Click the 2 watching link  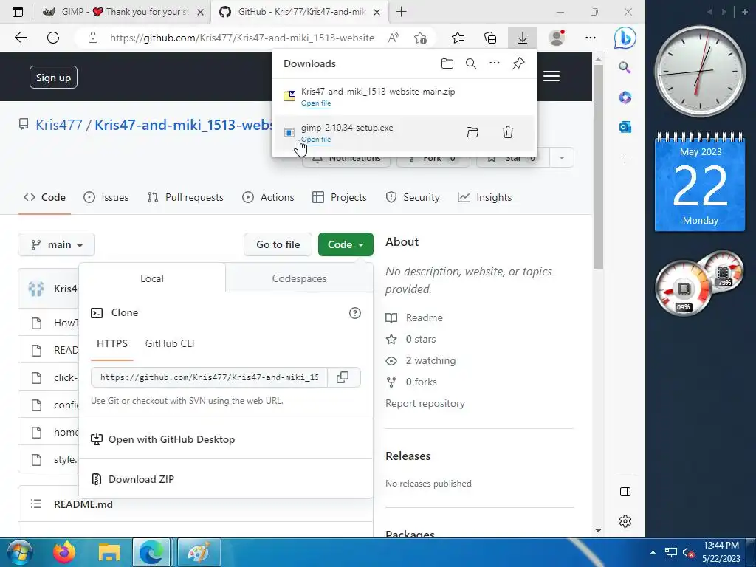click(x=421, y=360)
